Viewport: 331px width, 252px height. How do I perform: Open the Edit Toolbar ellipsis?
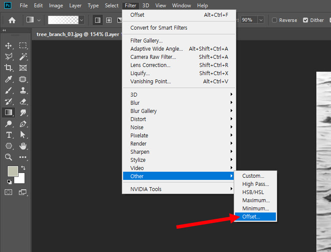[23, 157]
